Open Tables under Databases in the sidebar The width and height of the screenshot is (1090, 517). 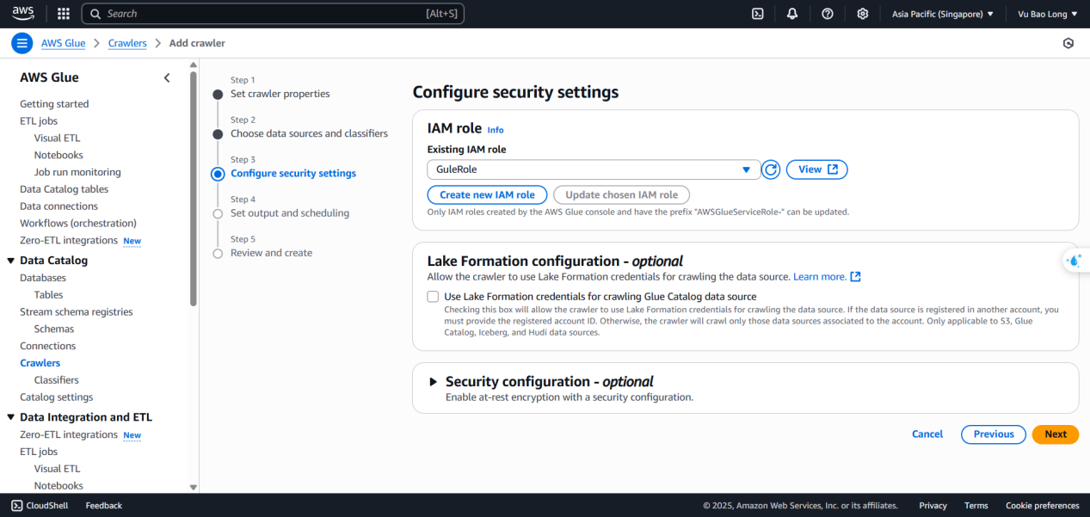49,295
